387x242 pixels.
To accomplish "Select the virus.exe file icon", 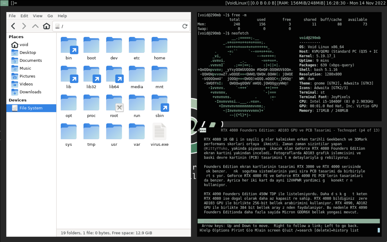I will coord(159,132).
